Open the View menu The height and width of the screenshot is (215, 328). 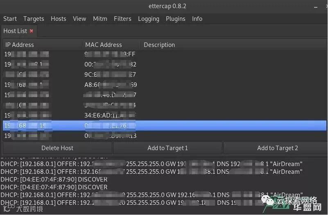click(x=79, y=19)
